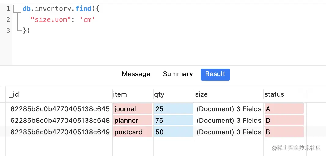Viewport: 326px width, 156px height.
Task: Click the qty cell showing 25
Action: [173, 109]
